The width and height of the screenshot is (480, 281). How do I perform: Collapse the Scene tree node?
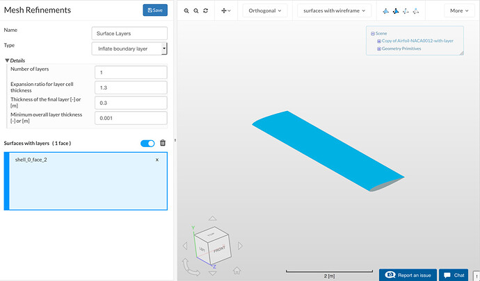pyautogui.click(x=373, y=33)
